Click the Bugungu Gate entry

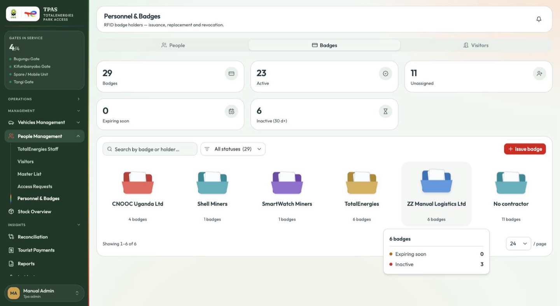point(26,59)
